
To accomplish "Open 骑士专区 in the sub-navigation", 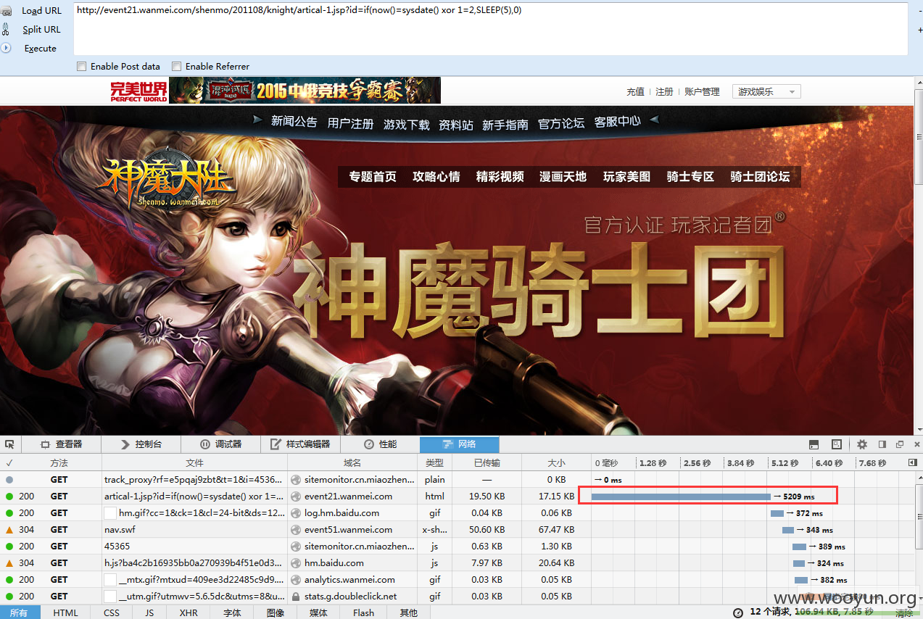I will pyautogui.click(x=691, y=177).
